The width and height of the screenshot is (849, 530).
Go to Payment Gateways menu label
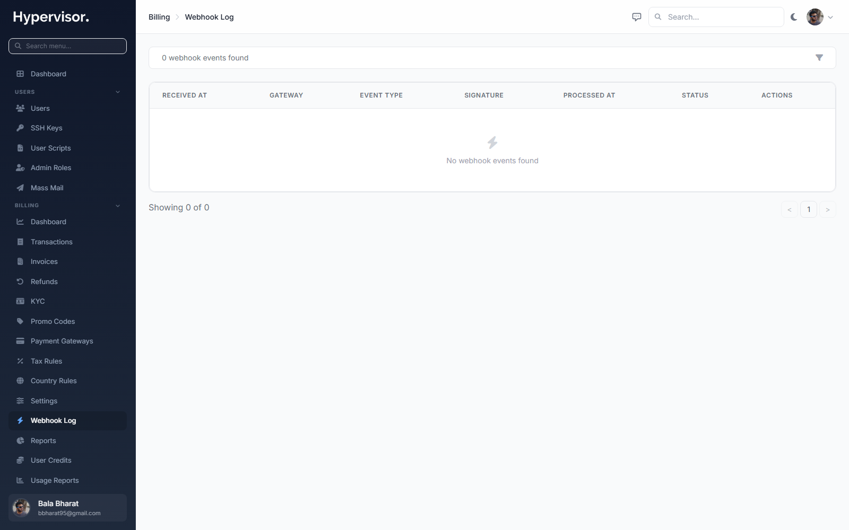[x=62, y=341]
